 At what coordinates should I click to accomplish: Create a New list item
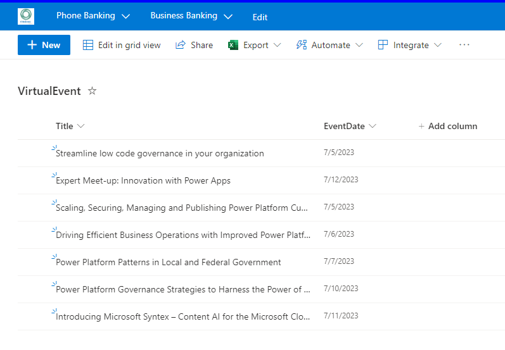[x=44, y=45]
